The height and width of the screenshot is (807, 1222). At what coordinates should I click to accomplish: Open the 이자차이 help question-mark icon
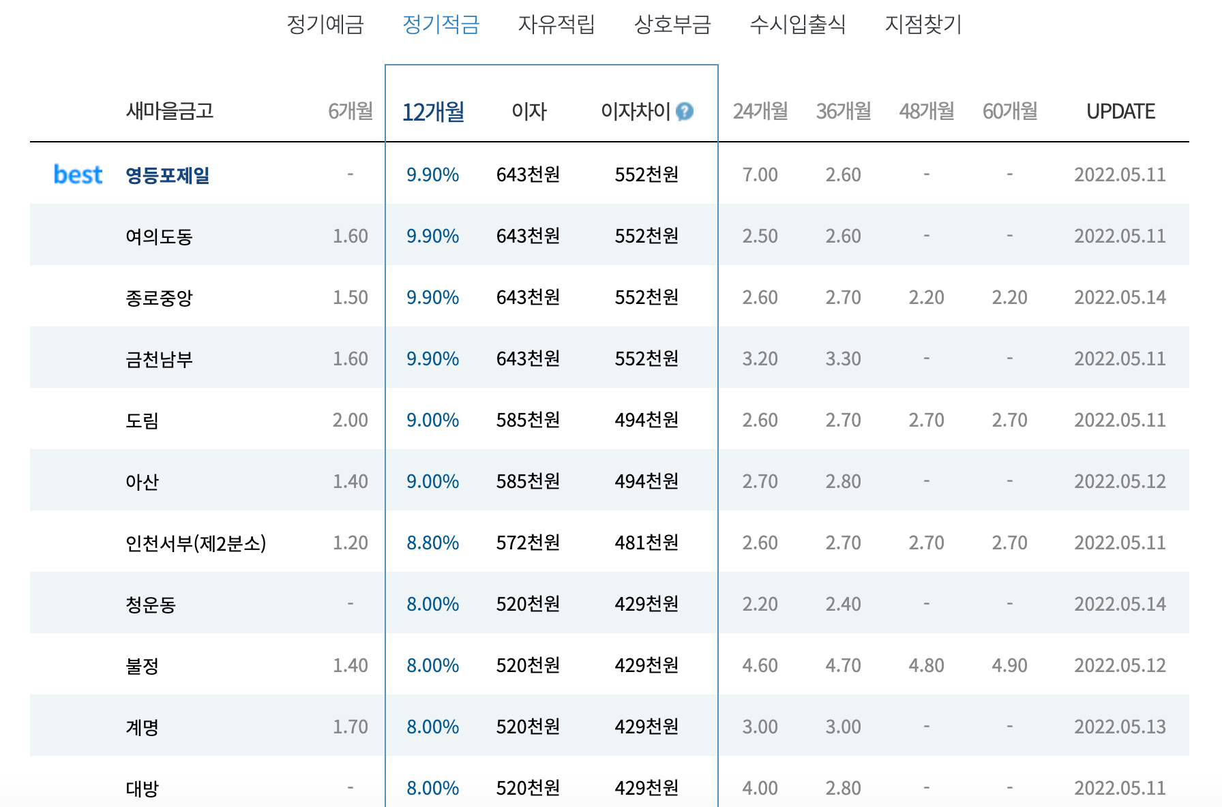tap(685, 111)
